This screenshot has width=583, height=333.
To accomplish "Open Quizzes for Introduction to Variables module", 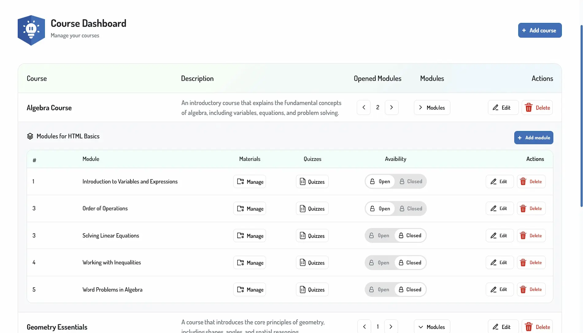I will 312,181.
